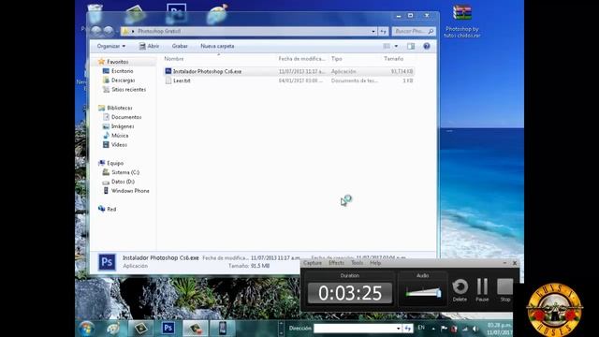Select the Aplicación type cell

pos(343,71)
